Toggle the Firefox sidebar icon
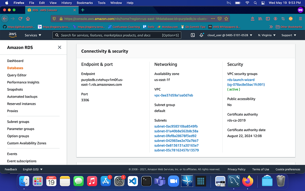Image resolution: width=305 pixels, height=191 pixels. point(268,19)
